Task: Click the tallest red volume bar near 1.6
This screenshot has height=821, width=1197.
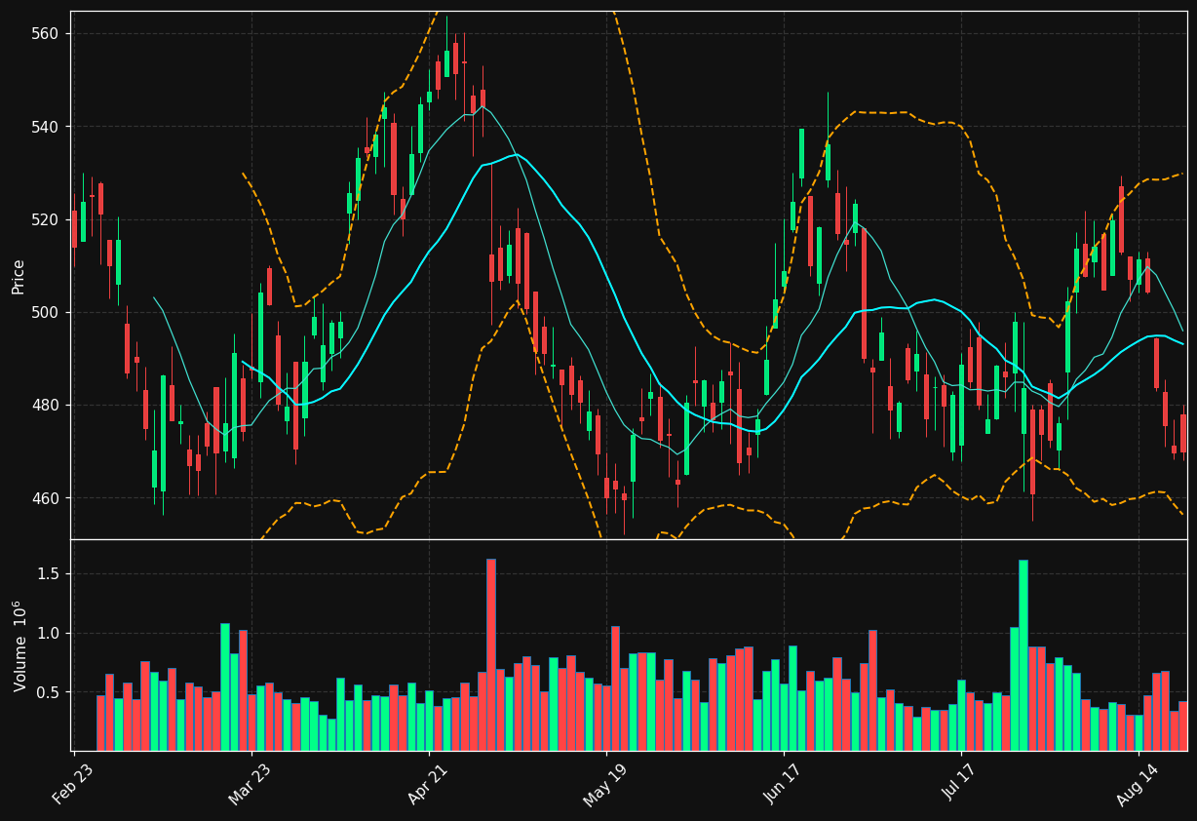Action: click(491, 655)
